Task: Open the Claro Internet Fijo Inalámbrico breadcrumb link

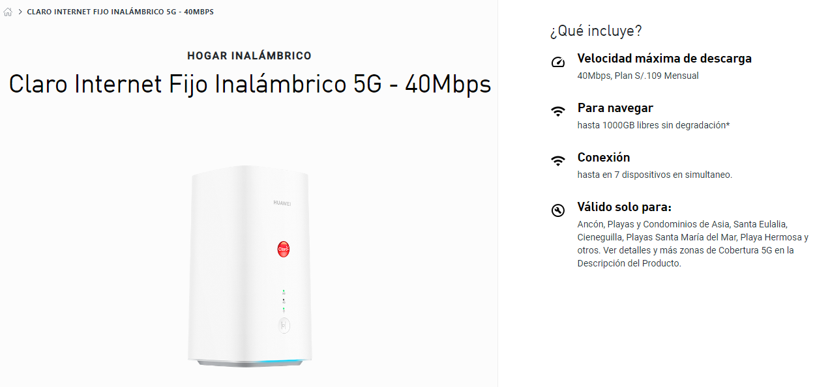Action: (120, 12)
